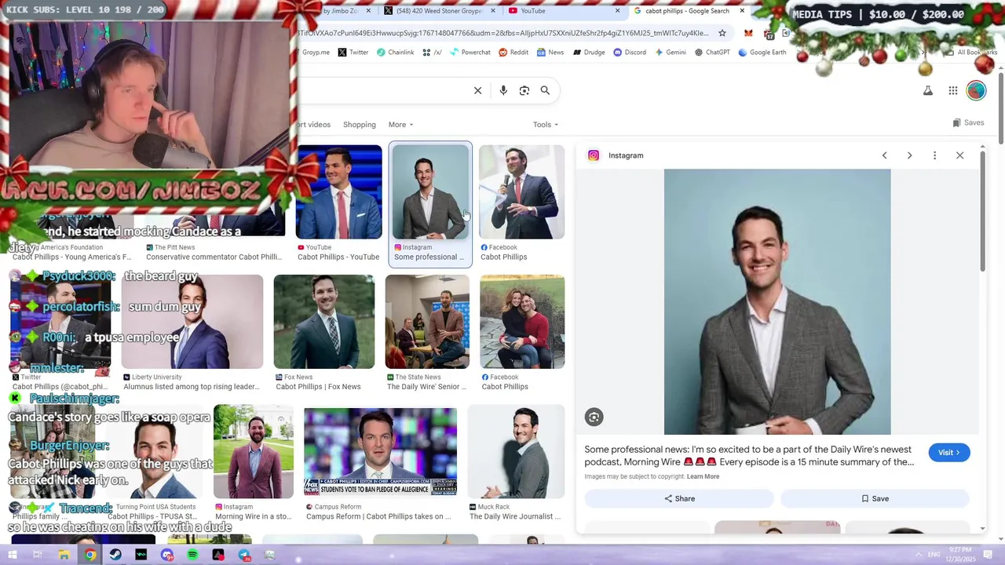This screenshot has width=1005, height=565.
Task: Open the /x/ bookmark
Action: pos(432,53)
